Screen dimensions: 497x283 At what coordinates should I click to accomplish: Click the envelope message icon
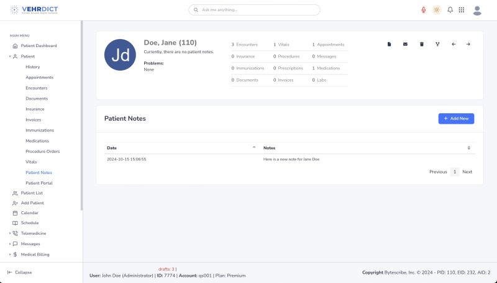coord(405,44)
